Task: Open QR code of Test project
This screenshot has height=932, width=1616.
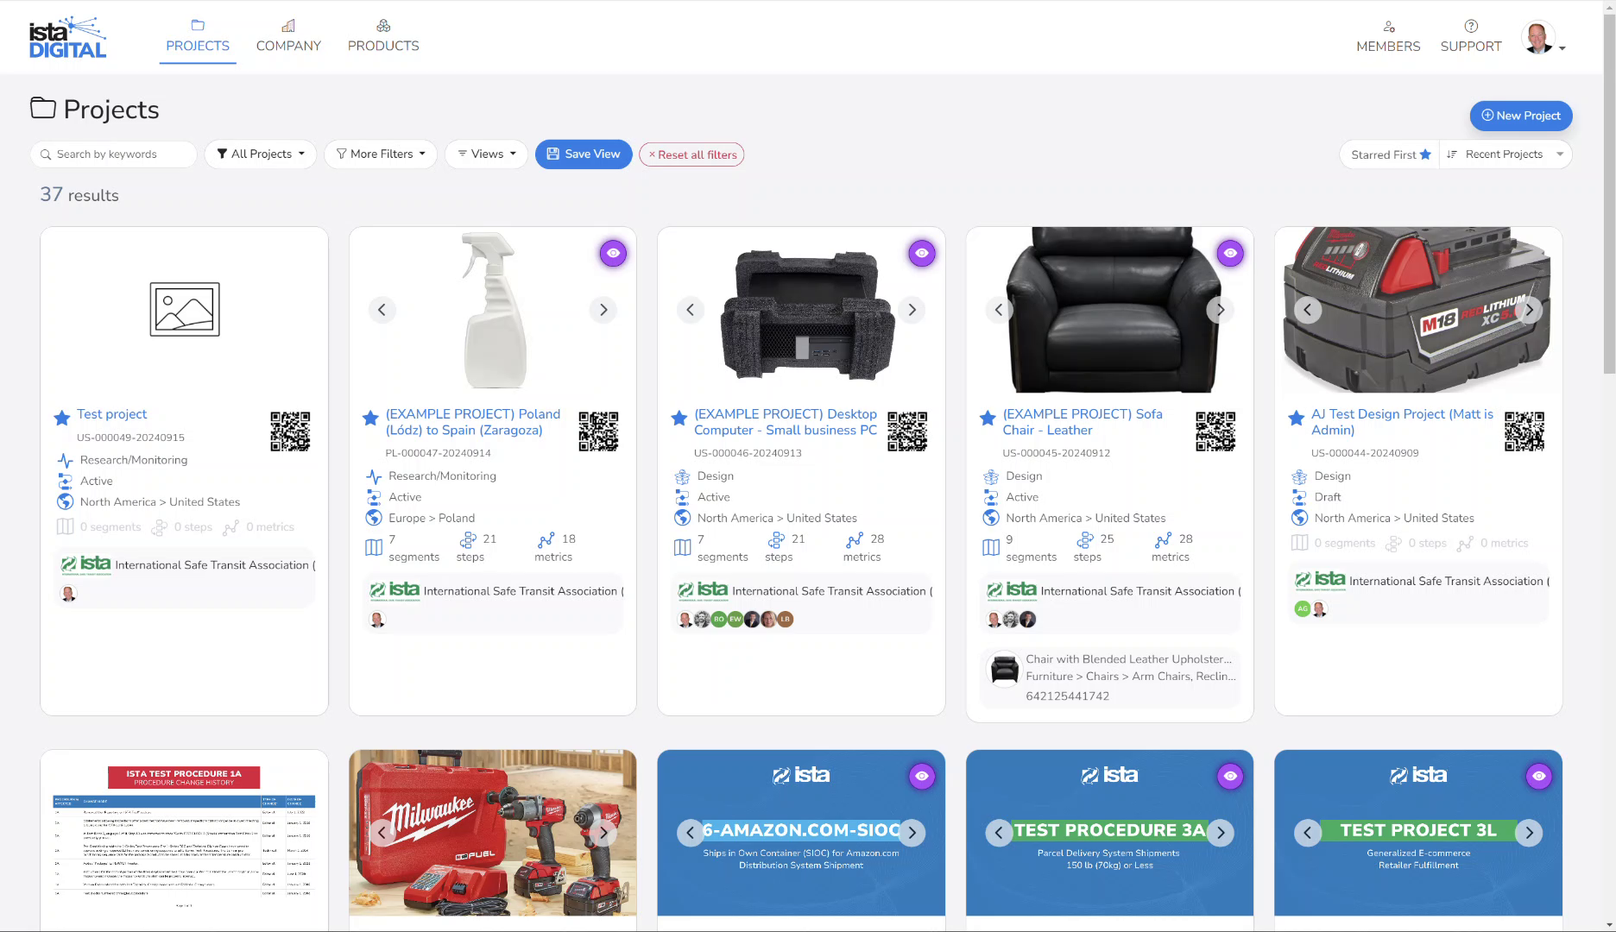Action: point(290,431)
